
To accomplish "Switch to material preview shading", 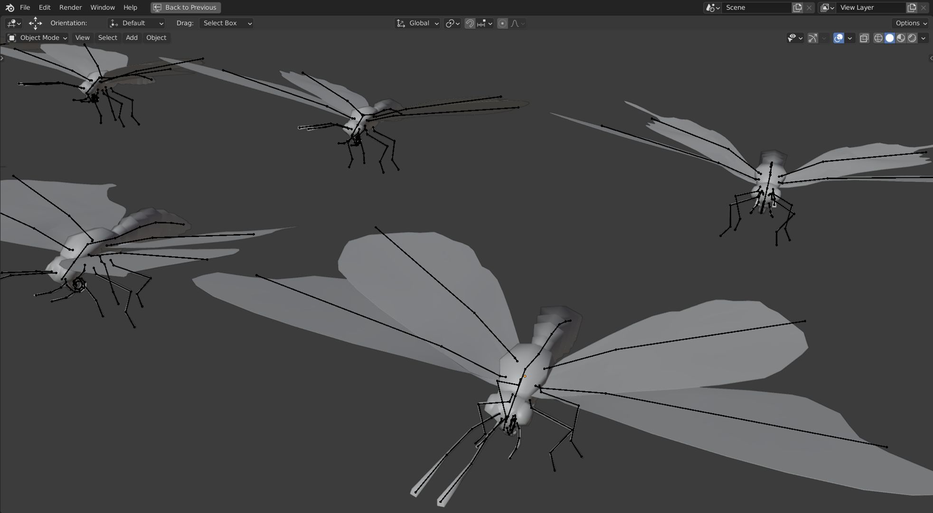I will [x=901, y=38].
